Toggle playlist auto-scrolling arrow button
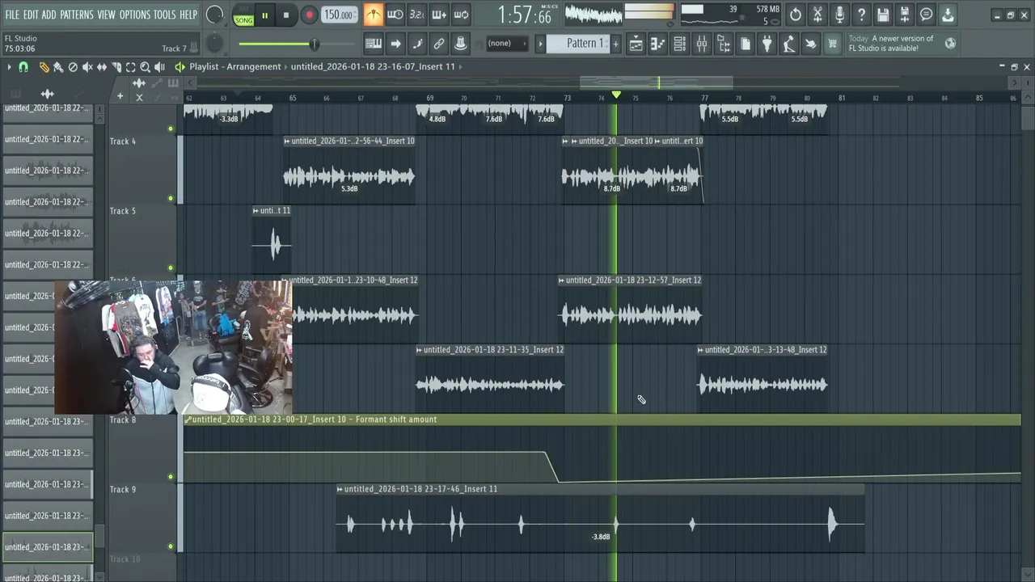 [395, 44]
